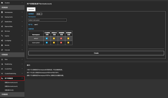The image size is (168, 98).
Task: Expand the CronJob menu chevron
Action: click(x=22, y=50)
